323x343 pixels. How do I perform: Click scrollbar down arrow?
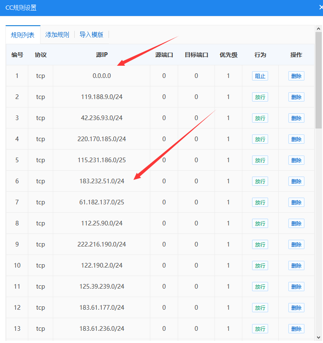point(319,337)
